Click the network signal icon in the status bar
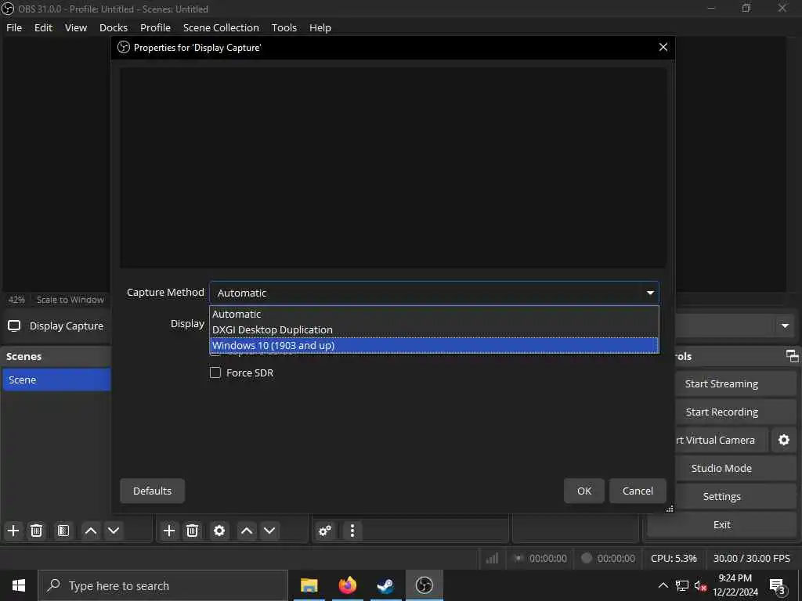802x601 pixels. 492,558
